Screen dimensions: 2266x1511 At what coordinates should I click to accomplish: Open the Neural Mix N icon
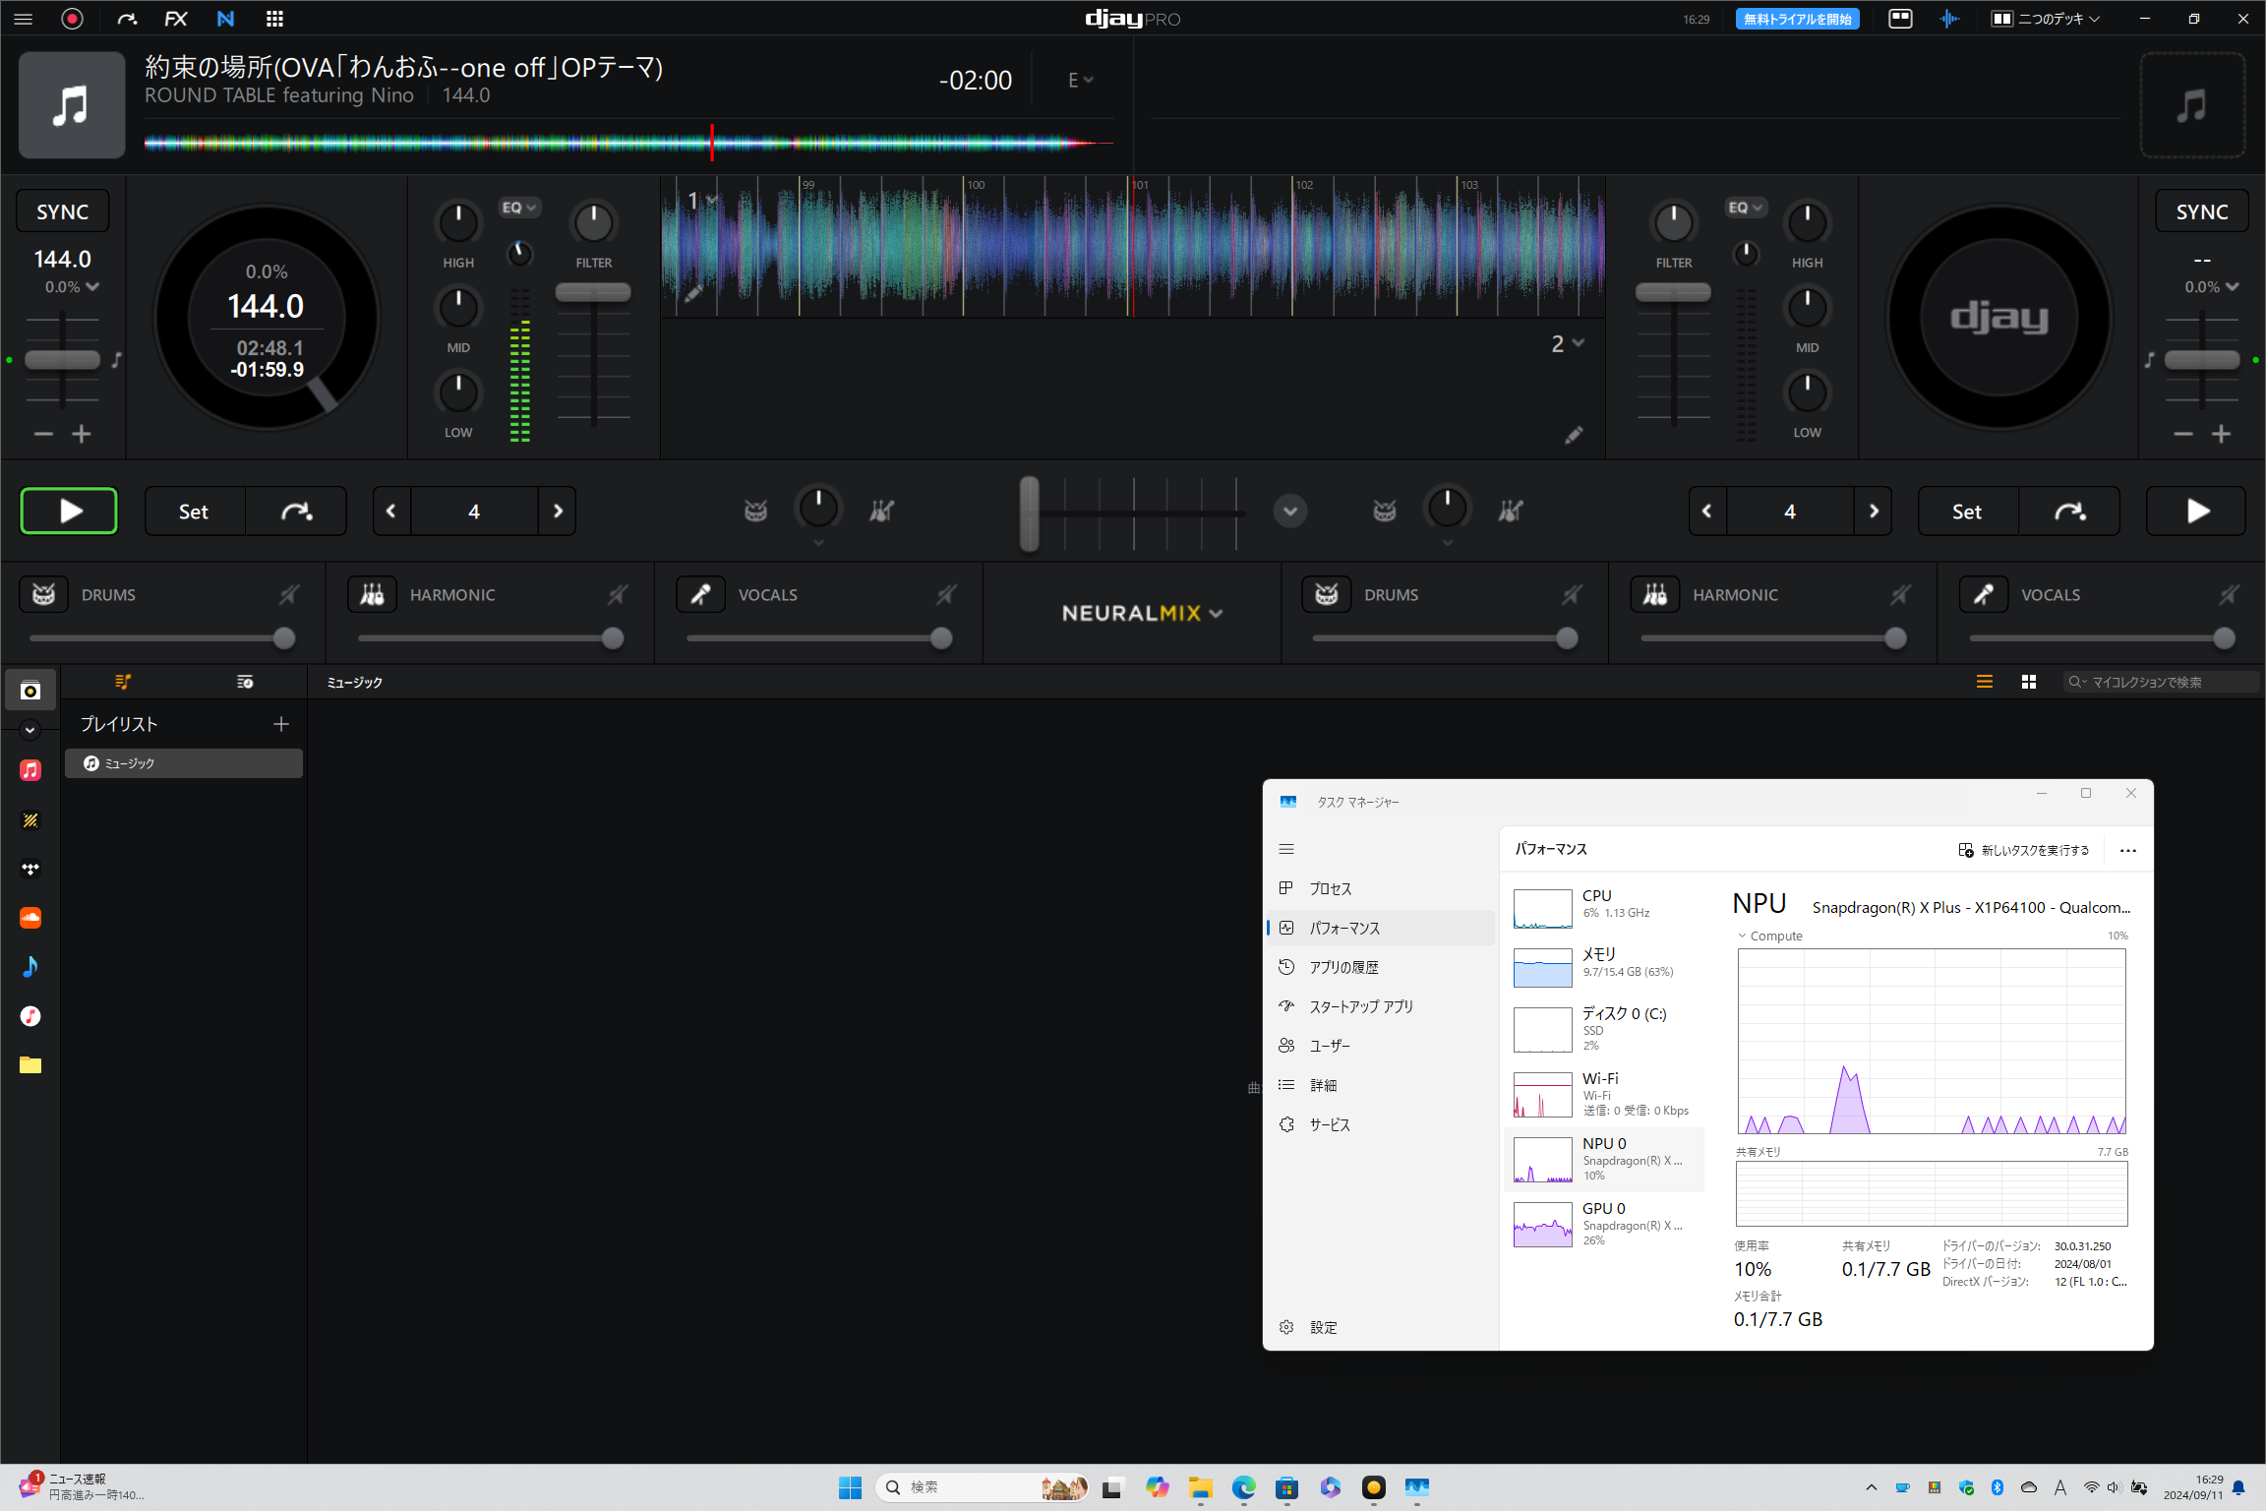[x=225, y=19]
